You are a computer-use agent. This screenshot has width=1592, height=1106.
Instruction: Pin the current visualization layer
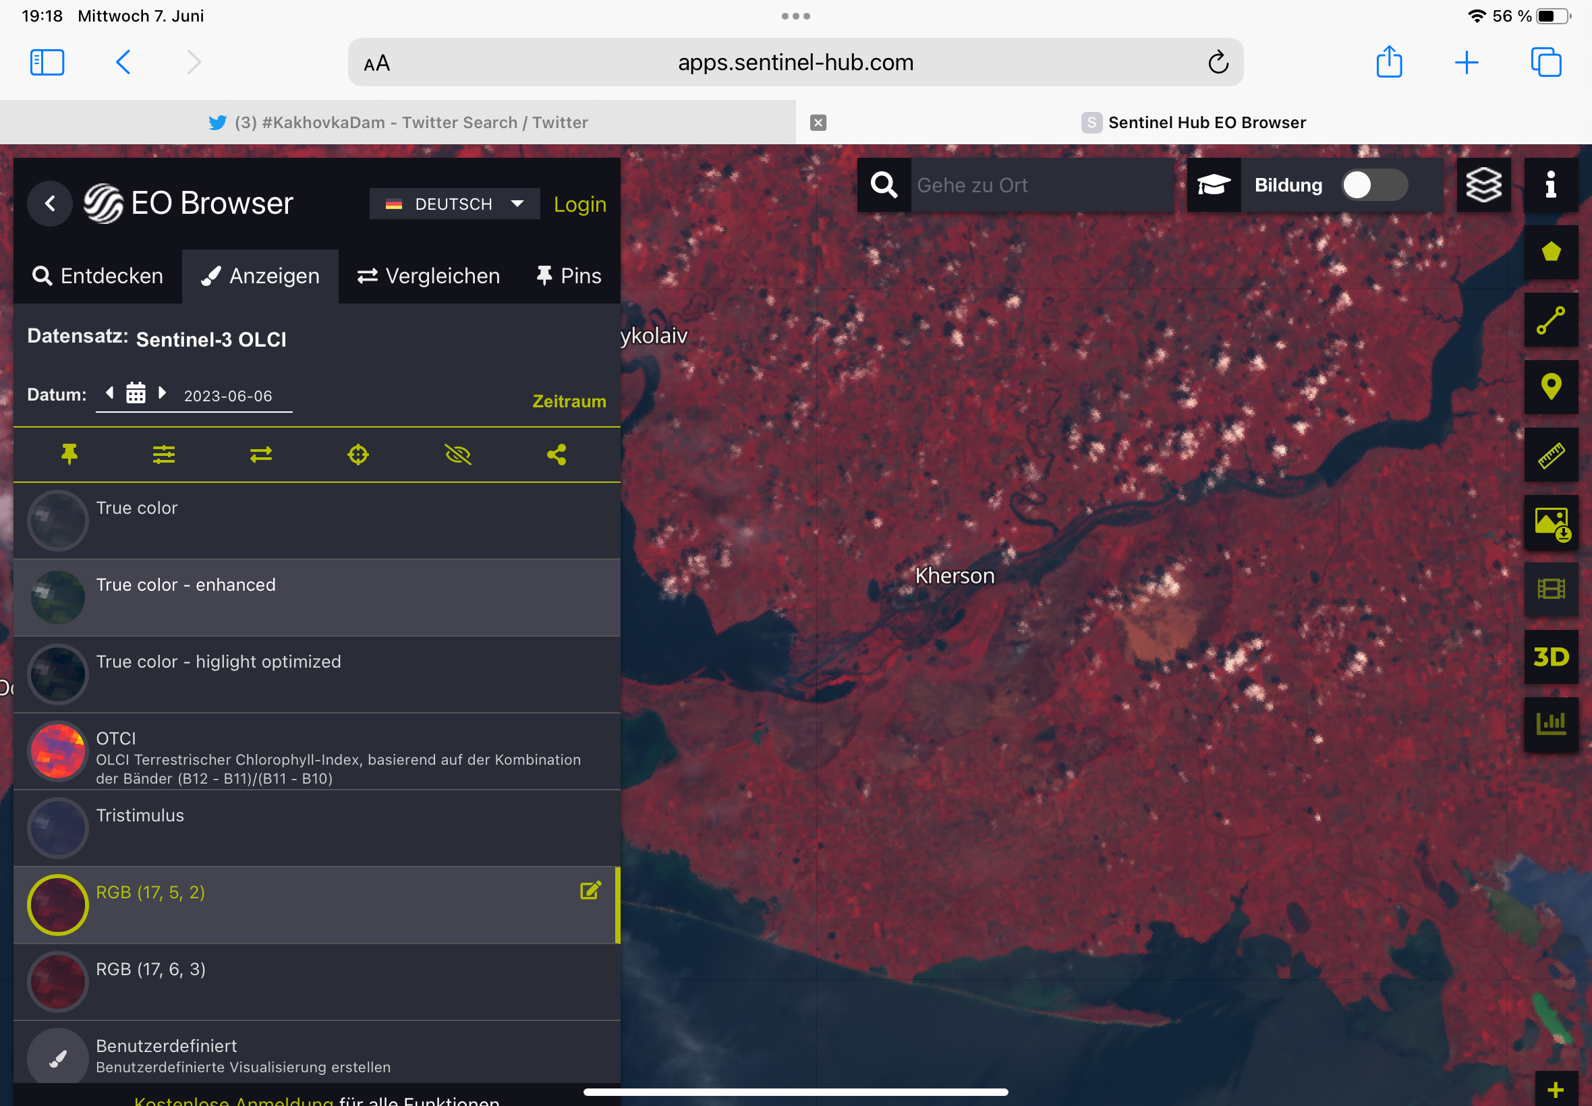pyautogui.click(x=69, y=455)
